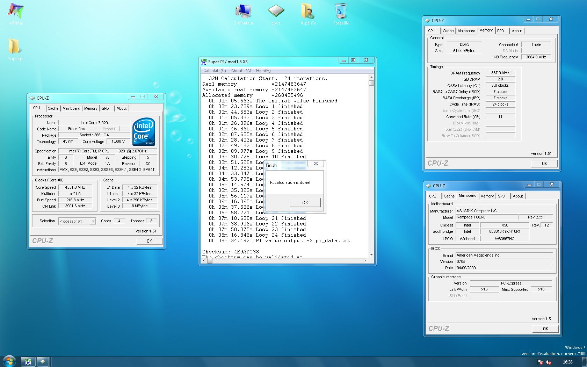Click Super PI vertical scrollbar up arrow

click(x=371, y=77)
